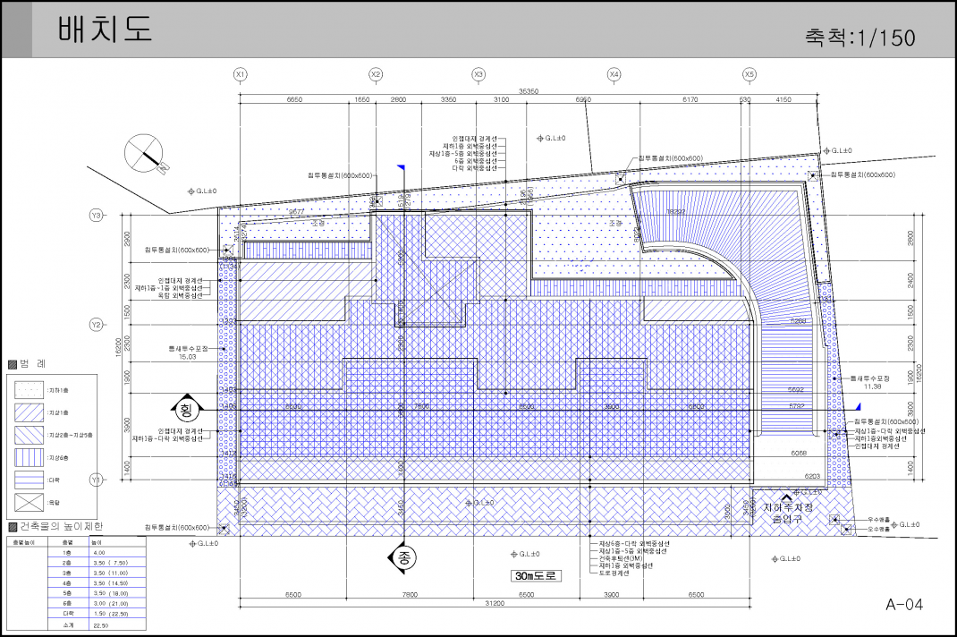Click the 배치도 drawing title
Image resolution: width=957 pixels, height=637 pixels.
coord(106,30)
